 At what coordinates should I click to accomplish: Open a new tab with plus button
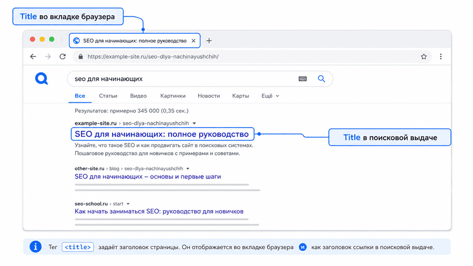click(x=209, y=40)
